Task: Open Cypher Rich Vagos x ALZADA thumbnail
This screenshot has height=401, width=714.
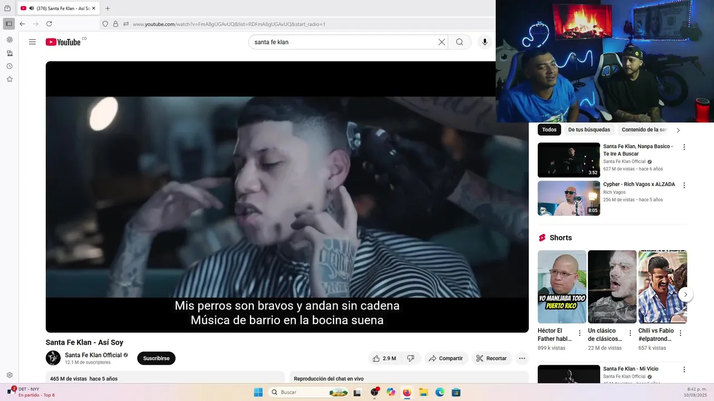Action: tap(568, 198)
